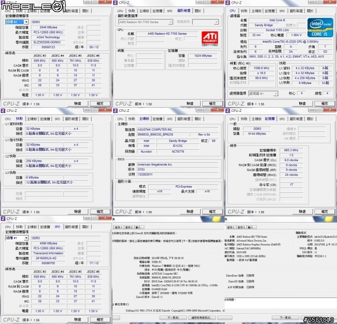Viewport: 337px width, 324px height.
Task: Open the 圖形裝置 tab in the slot #2 SPD window
Action: [x=72, y=11]
